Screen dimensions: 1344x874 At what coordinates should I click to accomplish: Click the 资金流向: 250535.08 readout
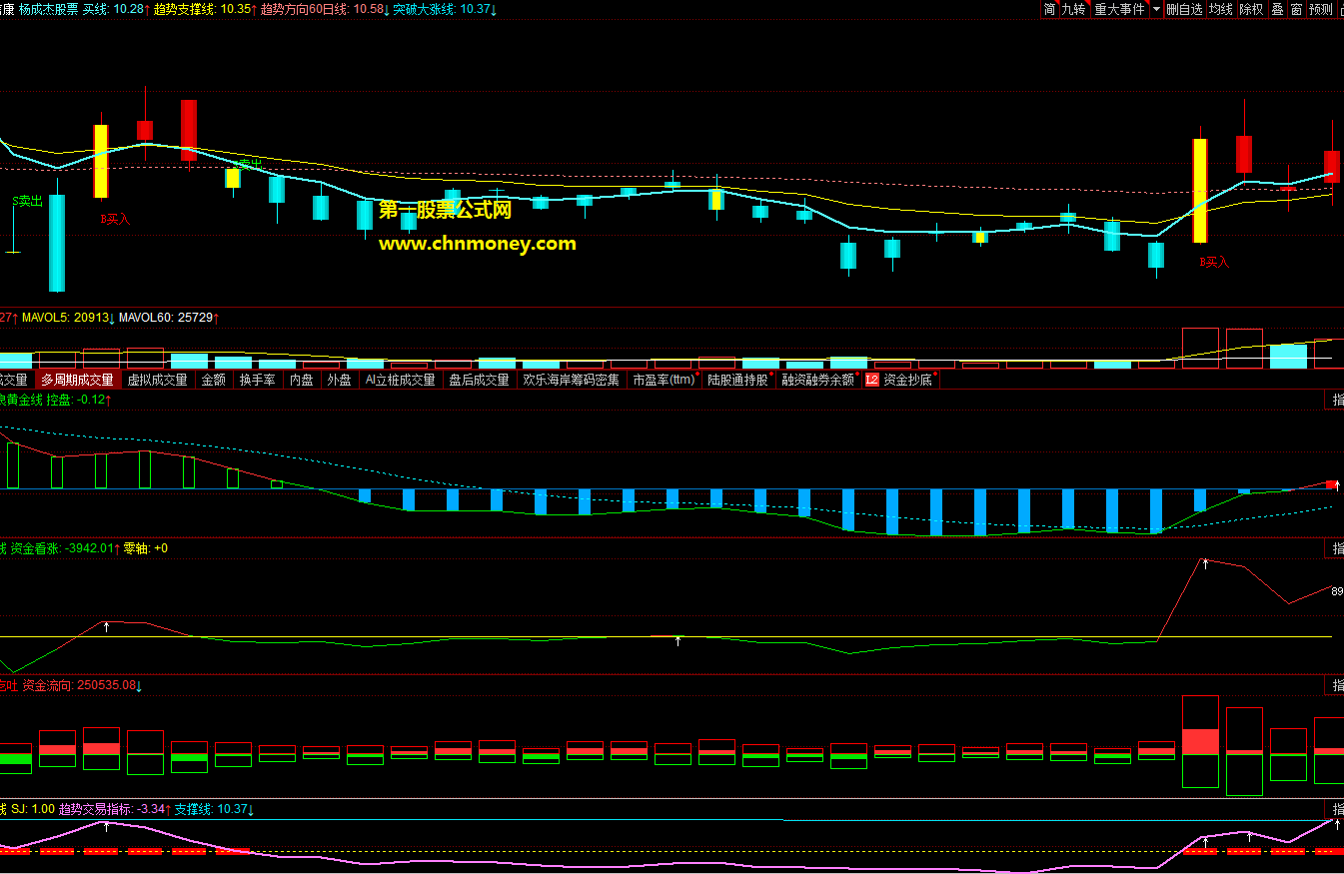coord(82,685)
